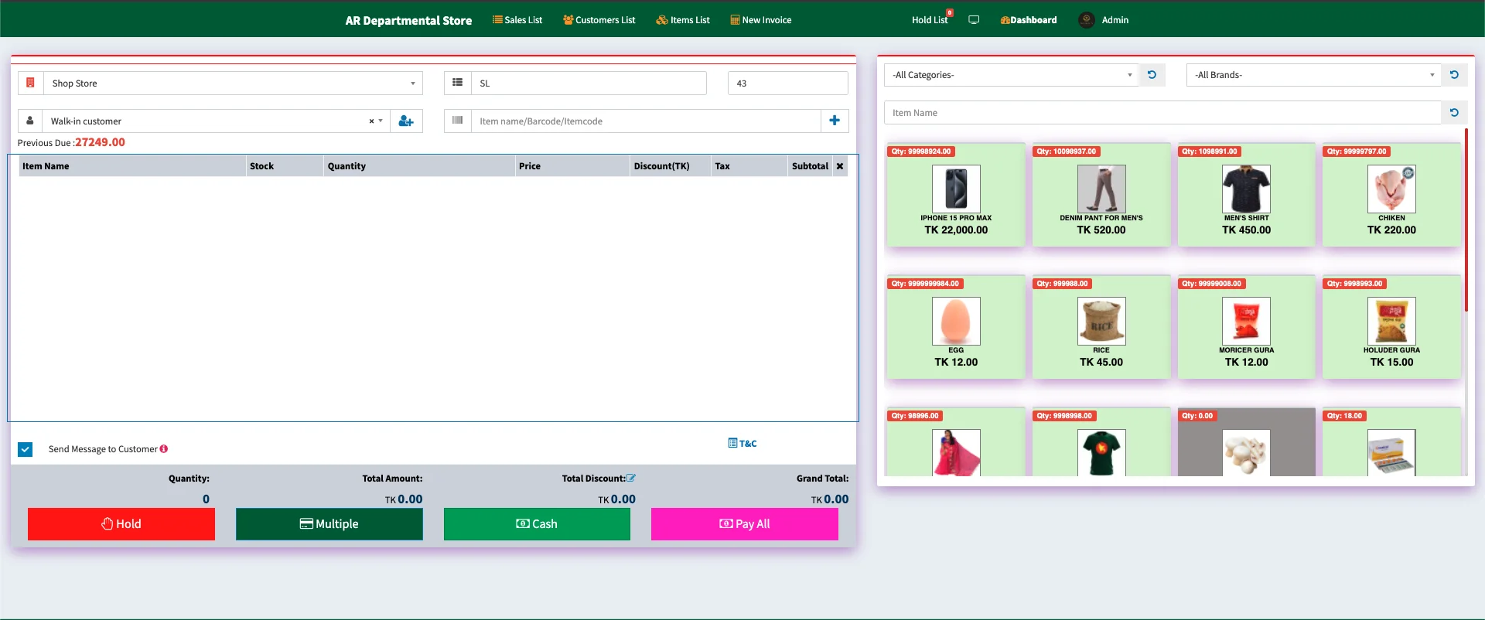Click the fullscreen monitor icon

point(974,20)
